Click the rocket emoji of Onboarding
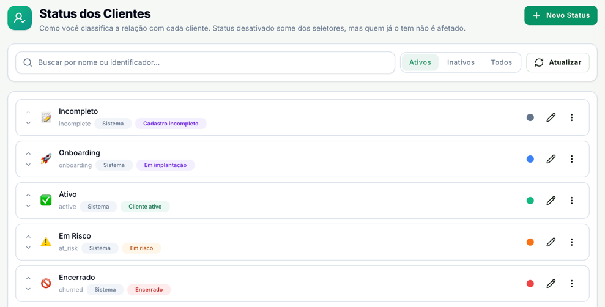This screenshot has height=307, width=605. (x=46, y=159)
